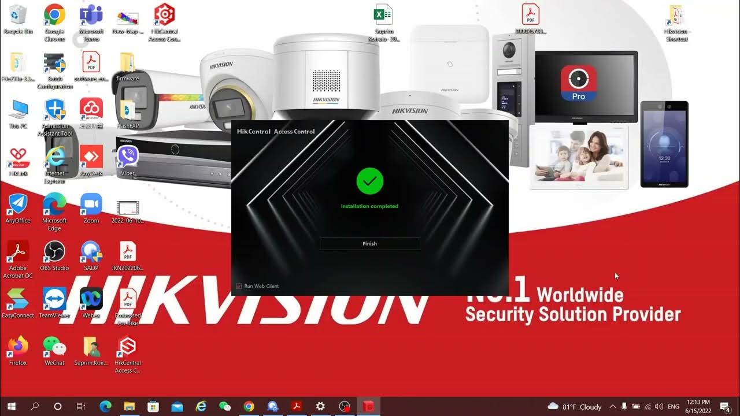Open the Windows Start menu
The height and width of the screenshot is (416, 740).
[11, 407]
